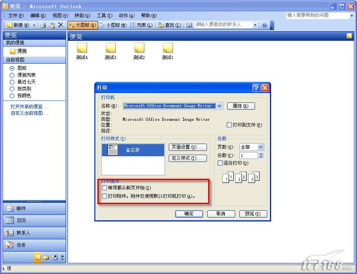Viewport: 357px width, 274px height.
Task: Click the 日历 calendar icon in navigation pane
Action: click(x=10, y=220)
